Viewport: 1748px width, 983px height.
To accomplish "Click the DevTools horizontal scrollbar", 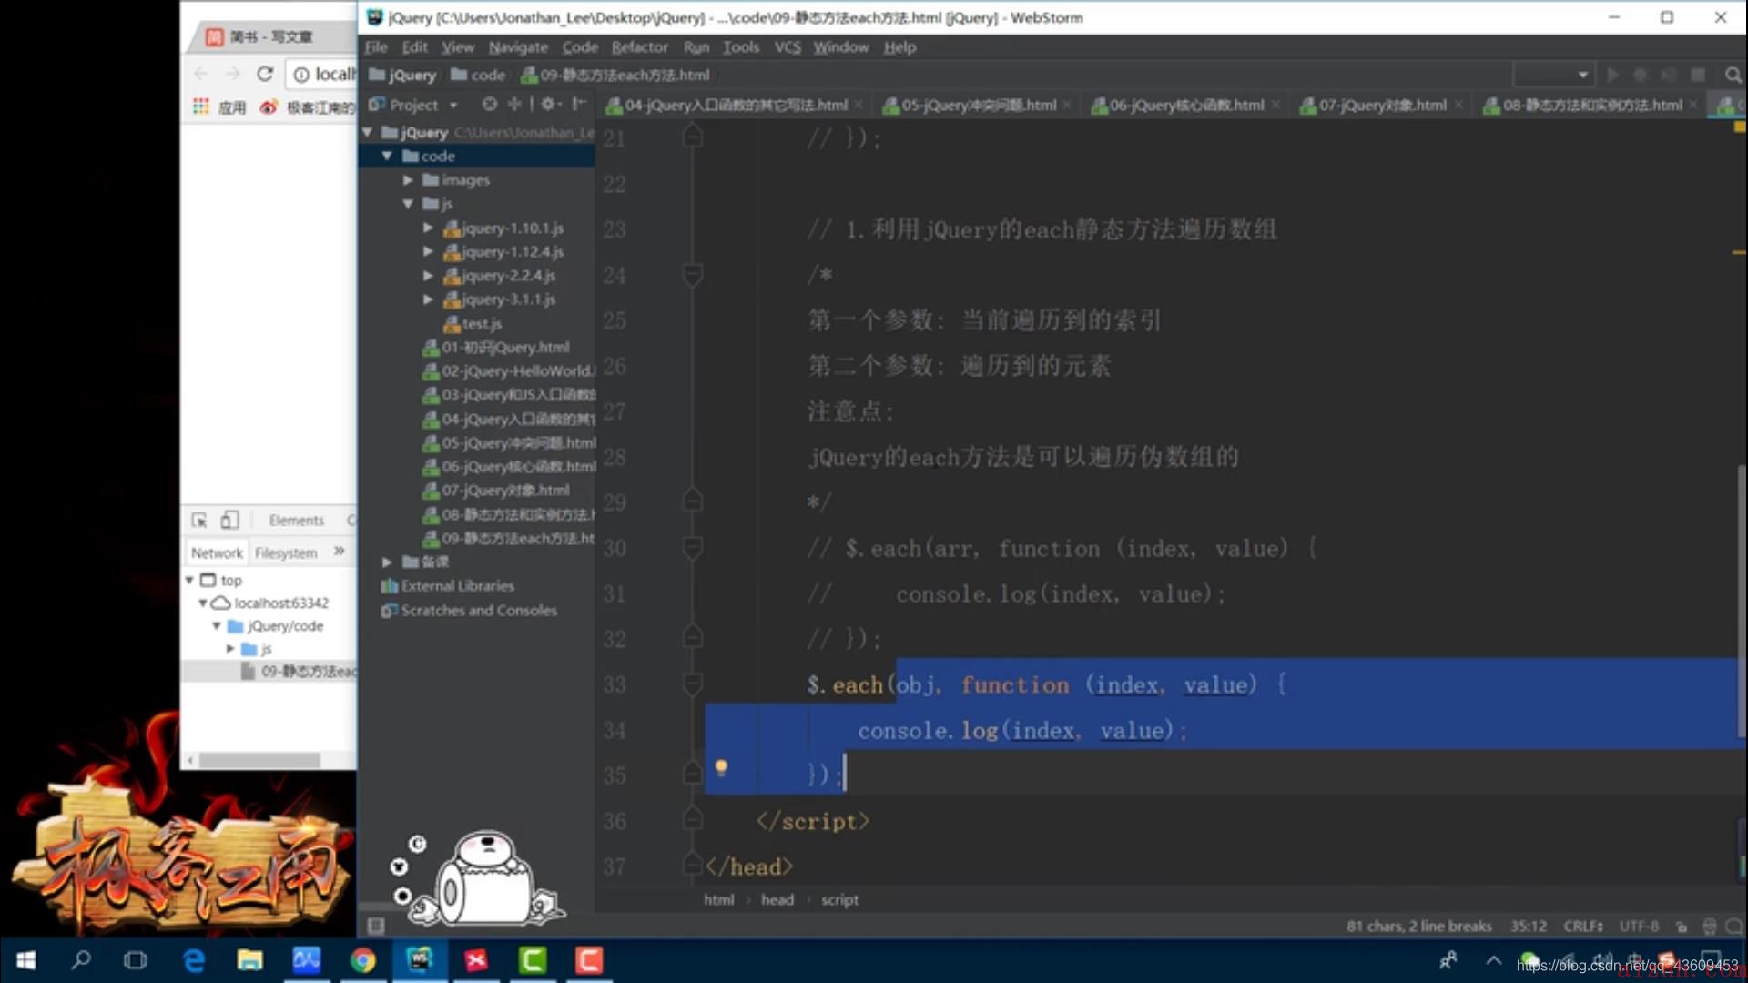I will (x=259, y=760).
